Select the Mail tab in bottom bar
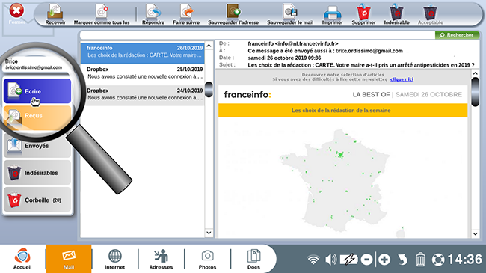The image size is (486, 273). 69,259
